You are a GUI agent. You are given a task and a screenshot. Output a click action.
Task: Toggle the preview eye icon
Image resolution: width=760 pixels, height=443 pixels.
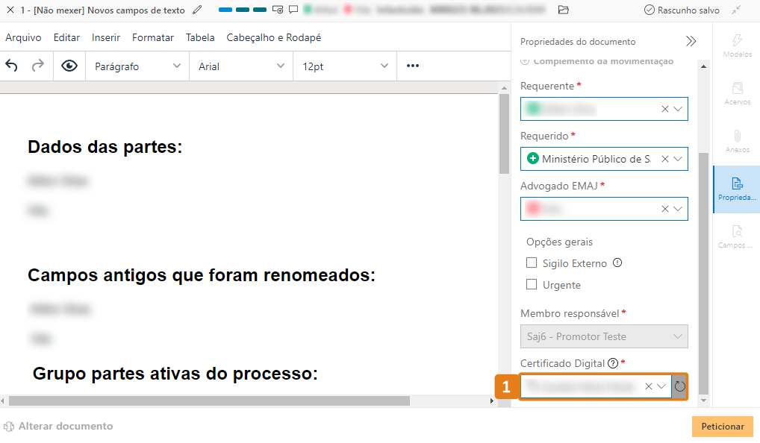(x=69, y=66)
